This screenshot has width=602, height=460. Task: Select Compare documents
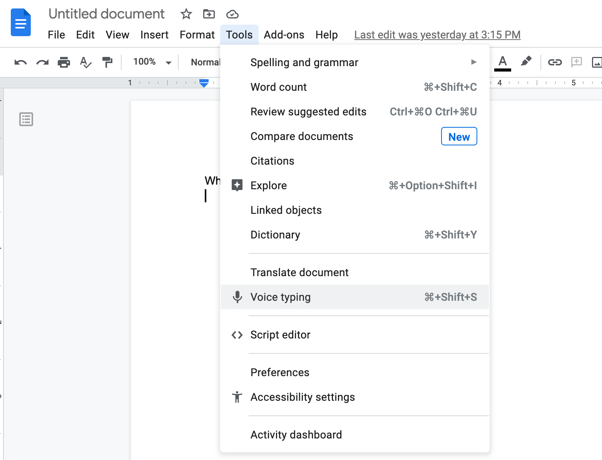(355, 136)
